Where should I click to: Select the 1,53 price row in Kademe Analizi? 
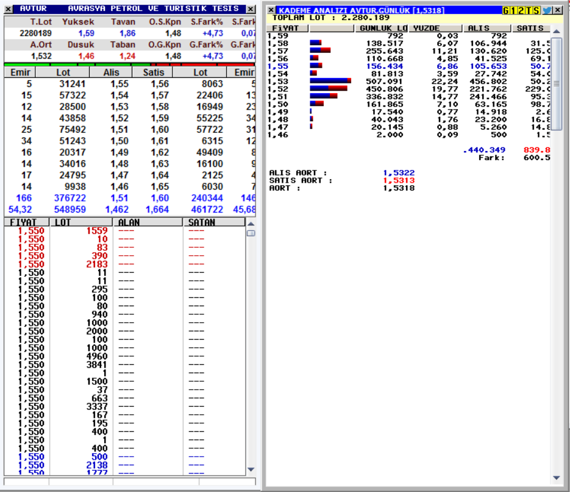(x=408, y=82)
